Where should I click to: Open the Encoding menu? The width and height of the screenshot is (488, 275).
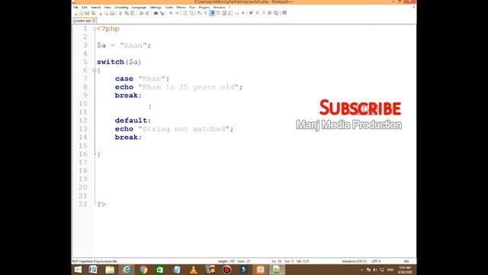(121, 7)
